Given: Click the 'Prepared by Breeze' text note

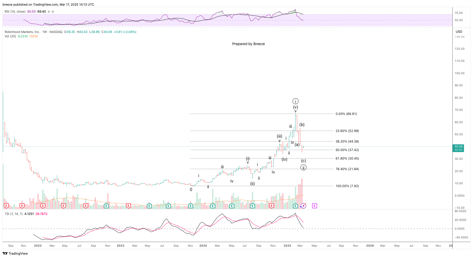Looking at the screenshot, I should [x=248, y=44].
